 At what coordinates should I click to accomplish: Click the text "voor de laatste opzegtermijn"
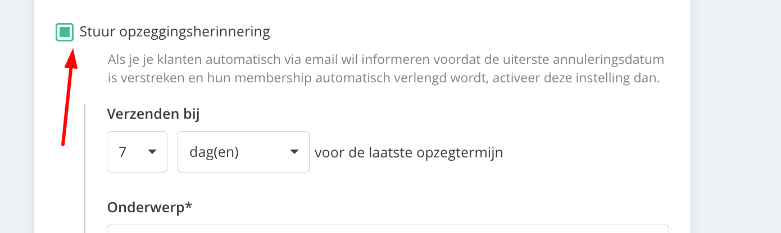coord(408,152)
